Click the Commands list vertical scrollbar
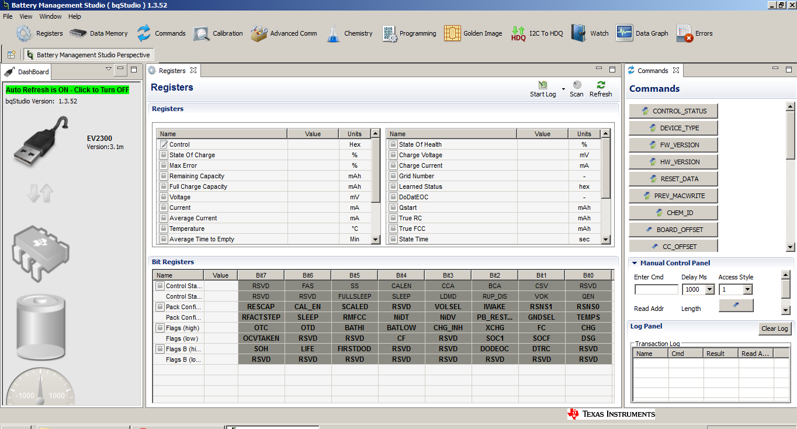This screenshot has width=797, height=429. tap(790, 177)
